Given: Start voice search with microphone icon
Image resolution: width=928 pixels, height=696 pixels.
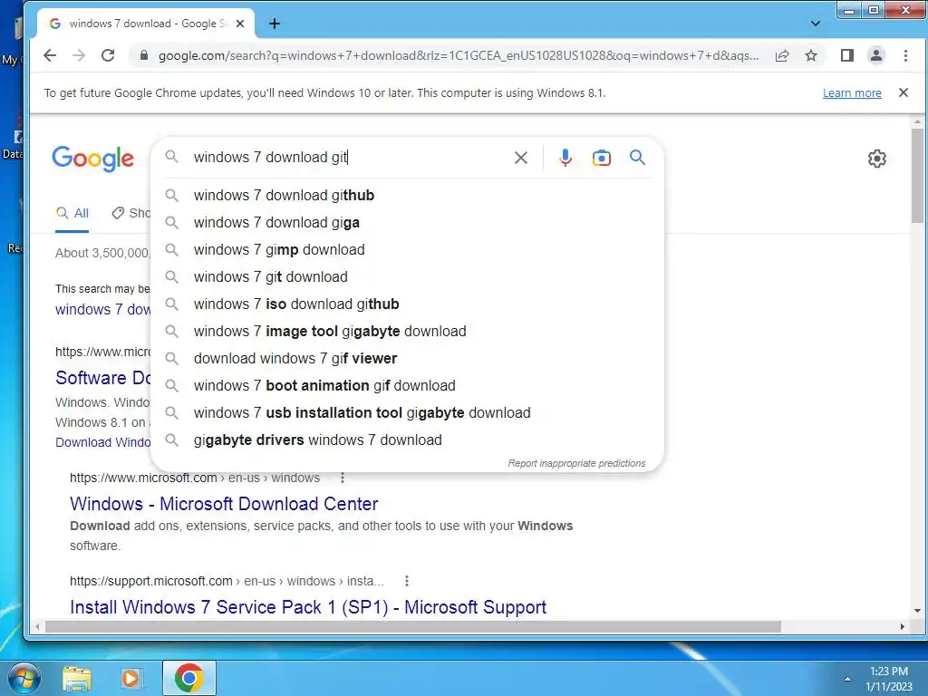Looking at the screenshot, I should 565,158.
